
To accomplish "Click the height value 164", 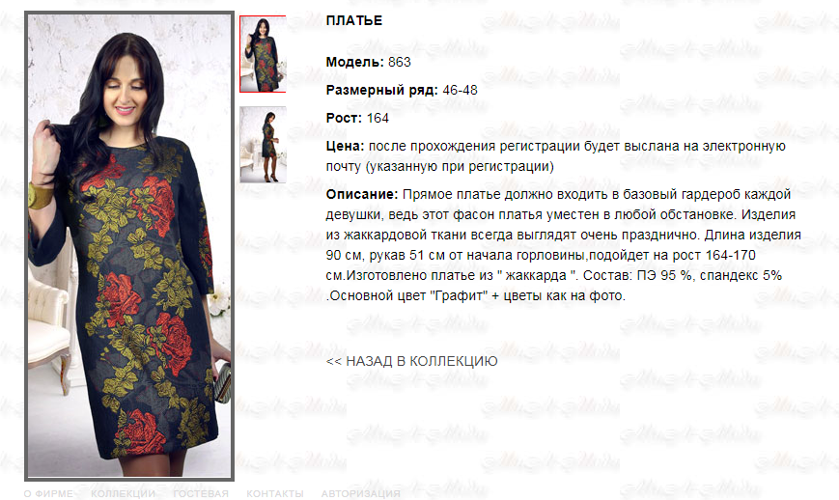I will (x=378, y=118).
